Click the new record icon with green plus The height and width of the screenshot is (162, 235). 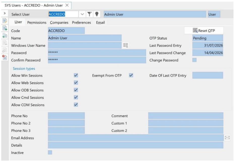click(5, 28)
